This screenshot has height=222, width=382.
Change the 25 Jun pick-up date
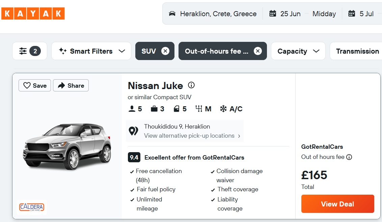pyautogui.click(x=291, y=13)
